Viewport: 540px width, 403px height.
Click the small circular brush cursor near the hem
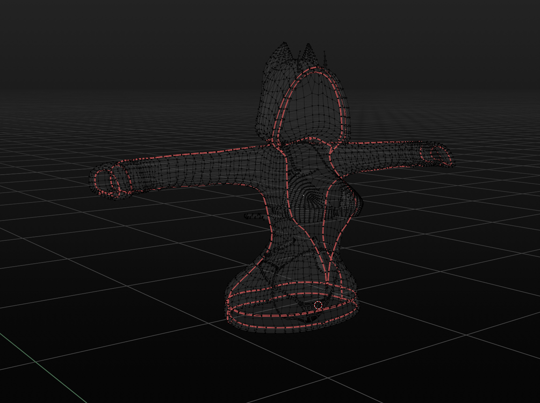[x=318, y=305]
